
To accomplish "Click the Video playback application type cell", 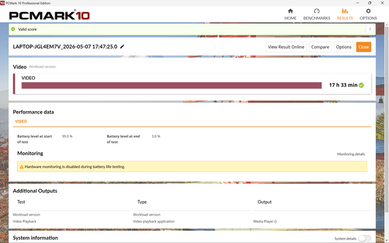I will (154, 221).
